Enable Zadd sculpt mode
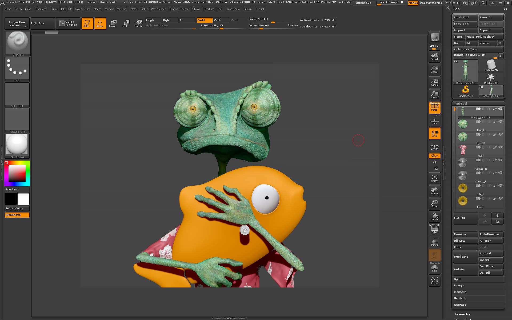512x320 pixels. [x=205, y=20]
